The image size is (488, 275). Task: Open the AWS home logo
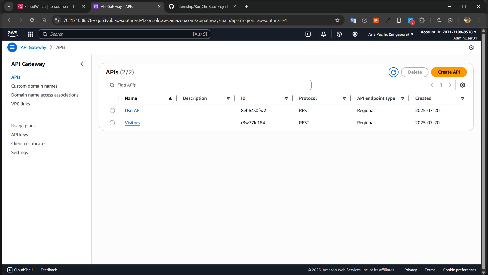[12, 34]
